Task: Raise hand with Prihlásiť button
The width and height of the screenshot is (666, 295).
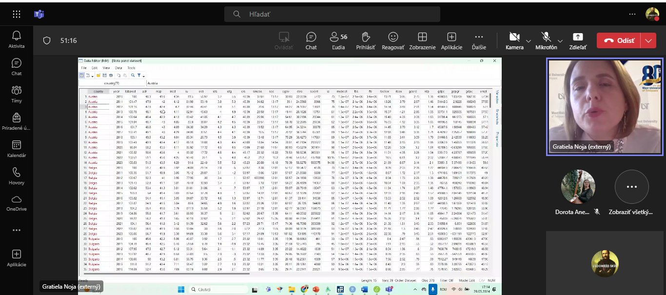Action: click(x=366, y=40)
